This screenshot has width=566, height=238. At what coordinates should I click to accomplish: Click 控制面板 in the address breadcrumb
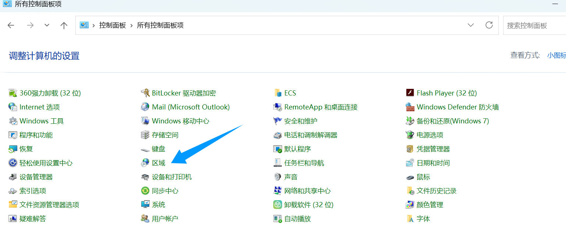[x=113, y=25]
